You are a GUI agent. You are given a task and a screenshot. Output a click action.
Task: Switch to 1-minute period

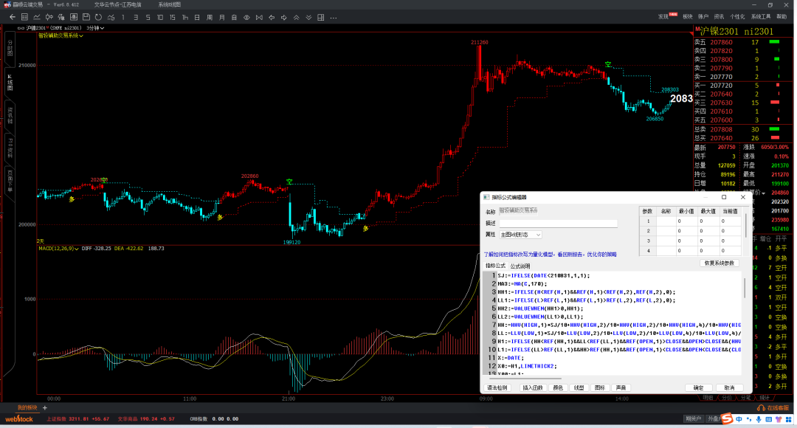tap(123, 17)
